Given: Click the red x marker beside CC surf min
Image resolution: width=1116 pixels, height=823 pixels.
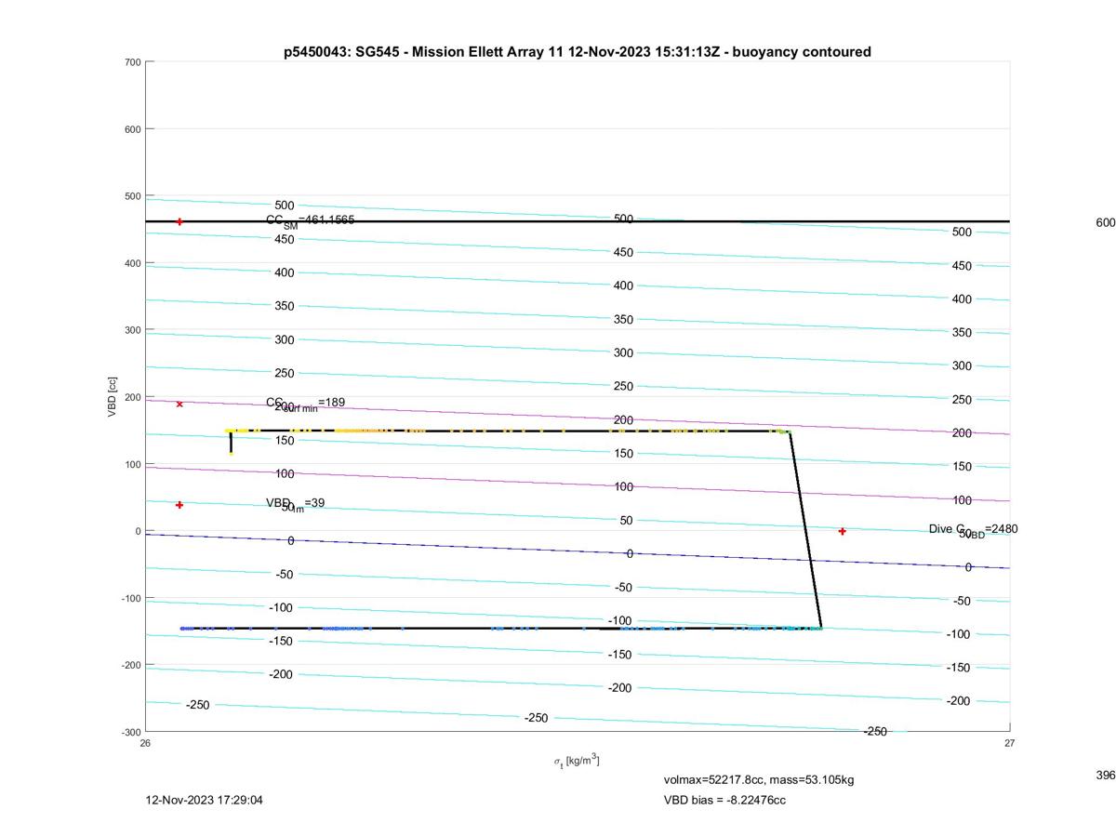Looking at the screenshot, I should [x=179, y=404].
